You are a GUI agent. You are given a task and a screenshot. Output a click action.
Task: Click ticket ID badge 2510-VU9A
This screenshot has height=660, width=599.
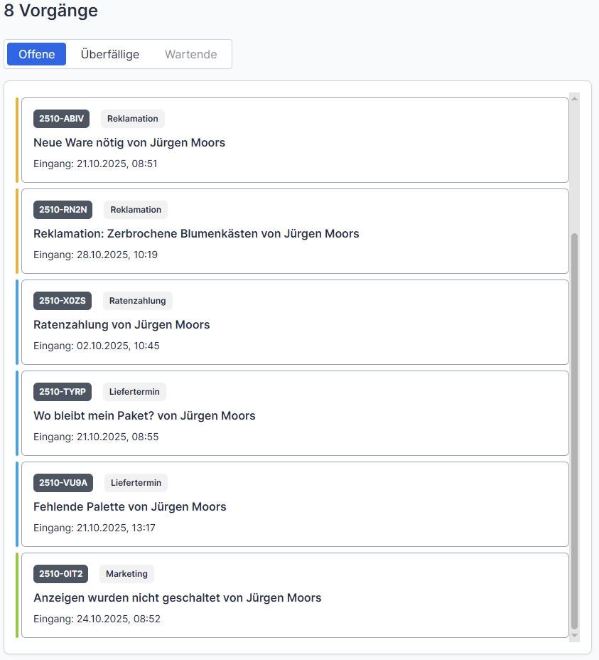coord(63,483)
